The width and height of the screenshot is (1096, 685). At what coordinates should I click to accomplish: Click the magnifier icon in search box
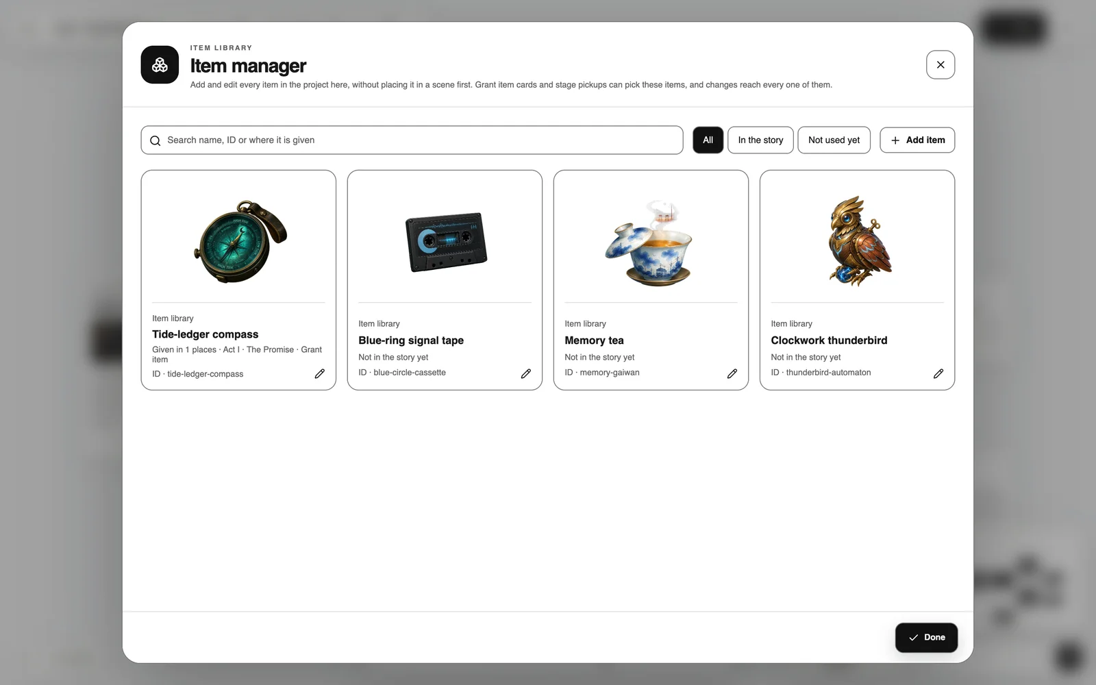(155, 140)
